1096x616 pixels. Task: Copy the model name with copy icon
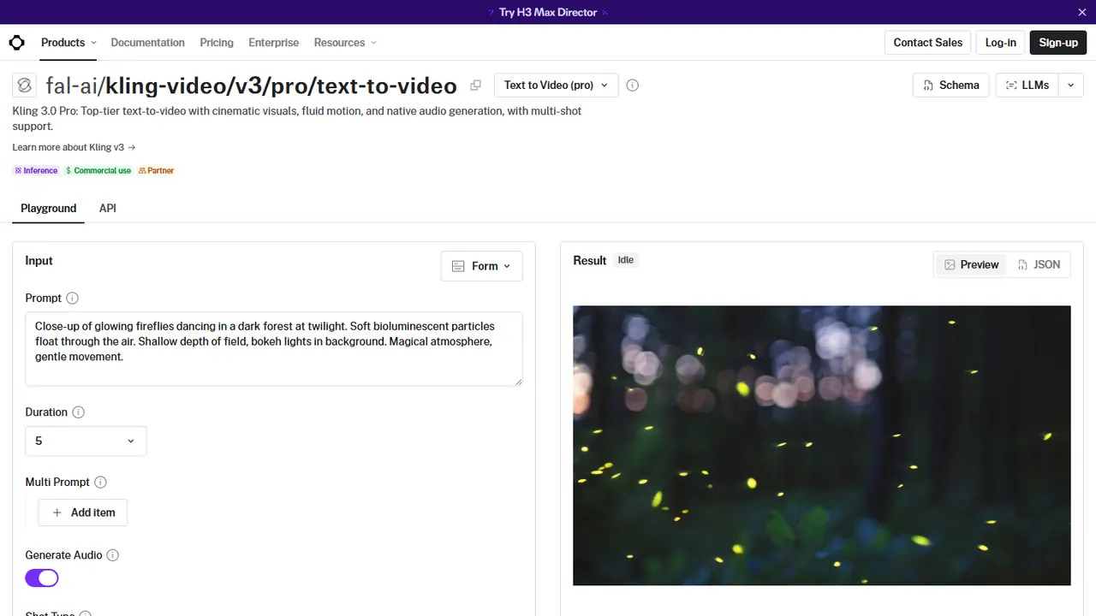tap(475, 85)
